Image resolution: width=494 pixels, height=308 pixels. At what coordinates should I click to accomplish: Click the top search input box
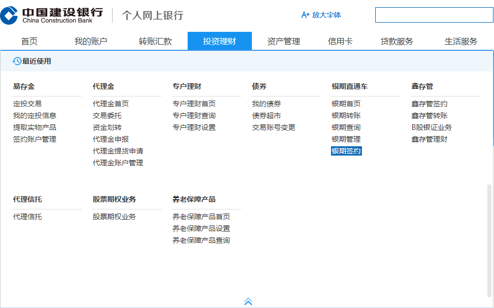pos(434,15)
